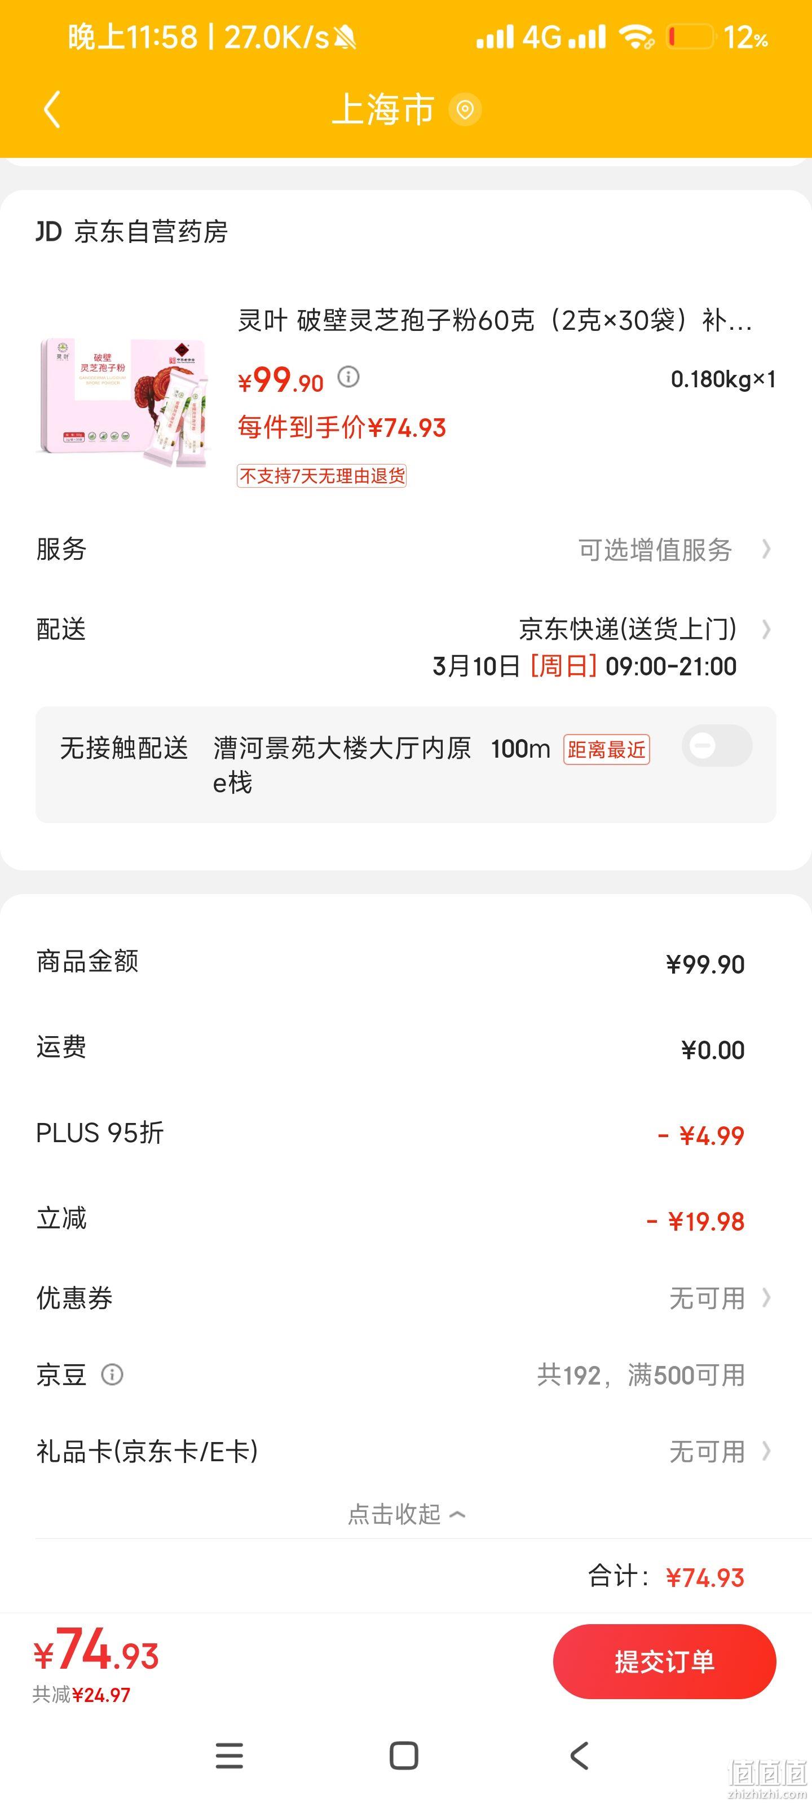Open 京东快递 delivery options chevron
This screenshot has height=1804, width=812.
pyautogui.click(x=766, y=630)
